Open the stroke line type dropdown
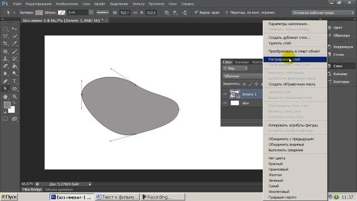Screen dimensions: 357x201 [x=103, y=12]
